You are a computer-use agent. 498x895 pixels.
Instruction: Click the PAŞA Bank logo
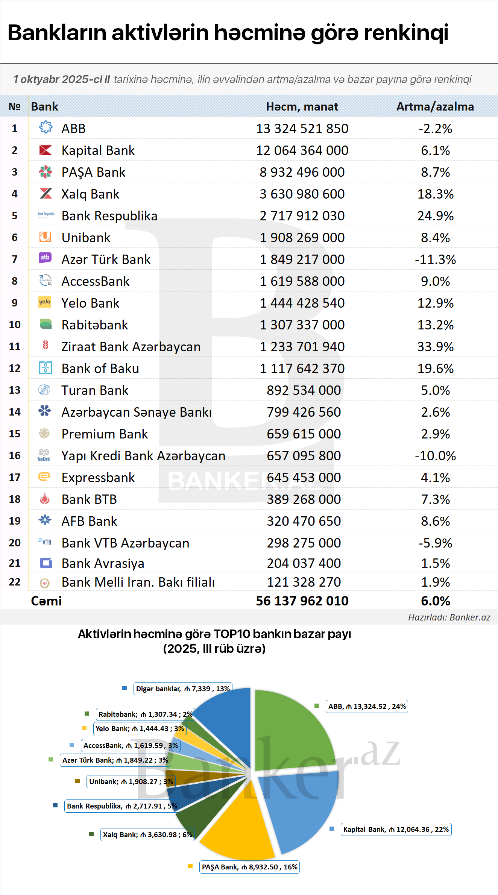coord(46,171)
